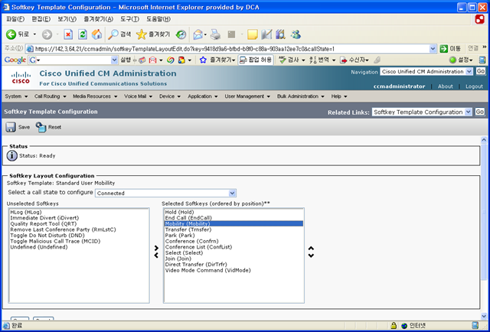Open the Call Routing menu

[51, 96]
